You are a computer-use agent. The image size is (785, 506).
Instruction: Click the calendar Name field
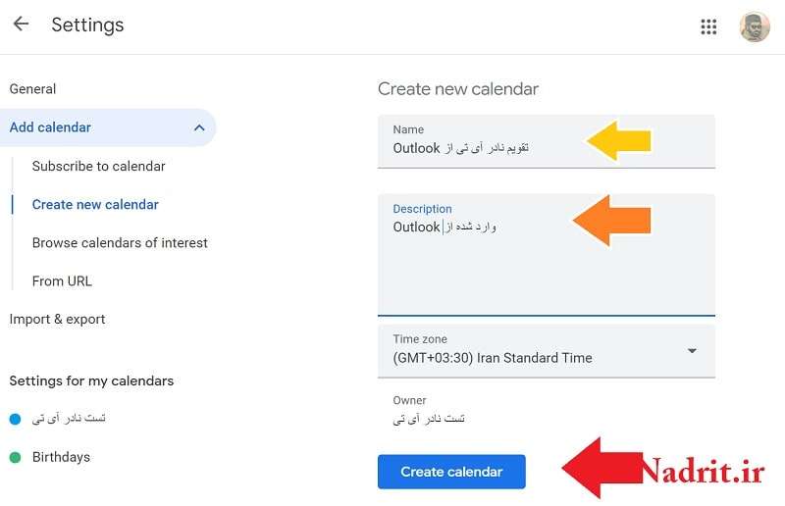[x=547, y=141]
